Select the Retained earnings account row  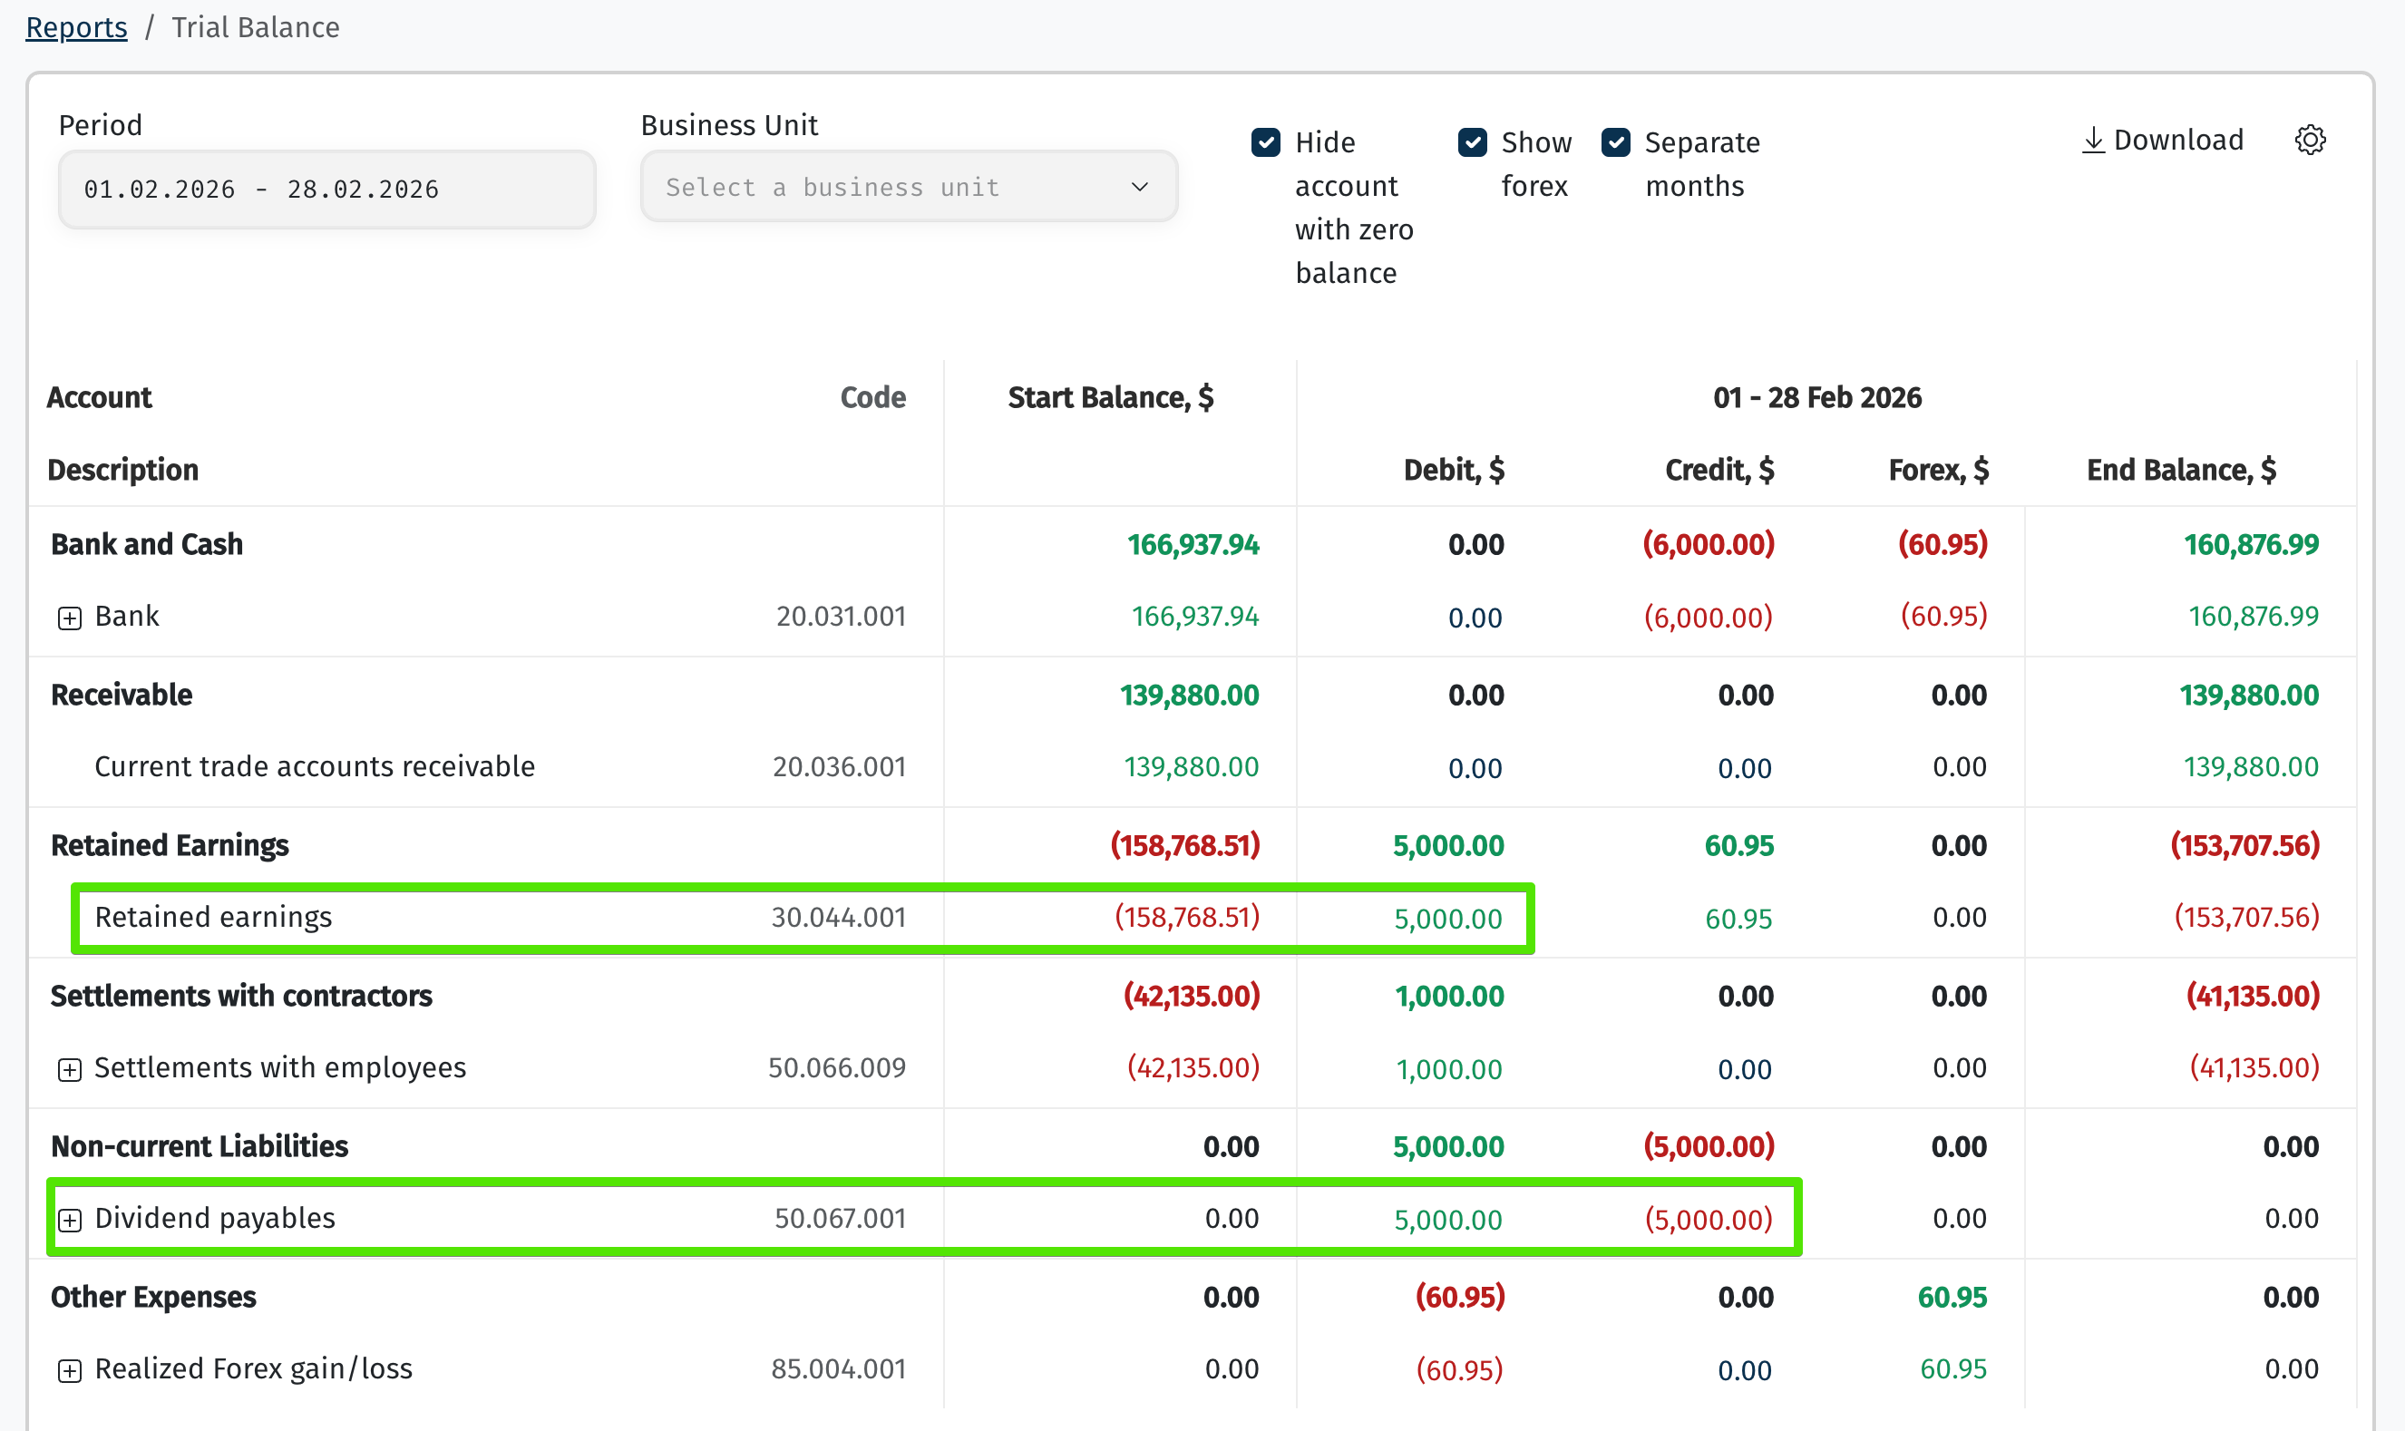tap(213, 917)
